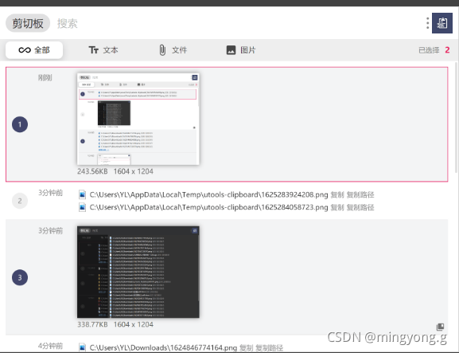Click the vertical scrollbar of the list
459x353 pixels.
pos(457,117)
